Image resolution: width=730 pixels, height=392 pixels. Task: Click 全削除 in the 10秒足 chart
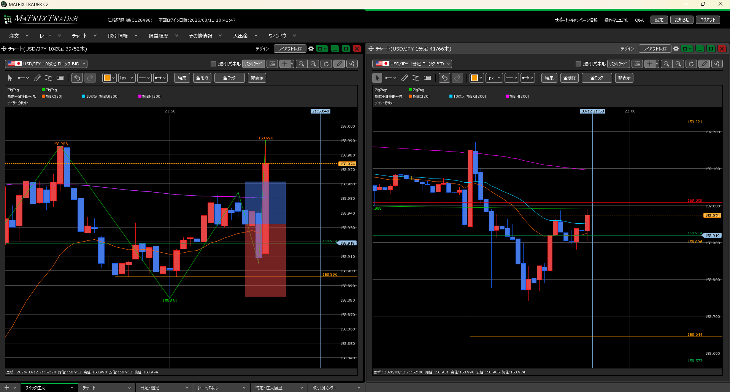pos(202,78)
